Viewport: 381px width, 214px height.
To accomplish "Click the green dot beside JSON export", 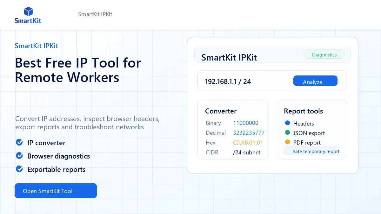I will [287, 133].
